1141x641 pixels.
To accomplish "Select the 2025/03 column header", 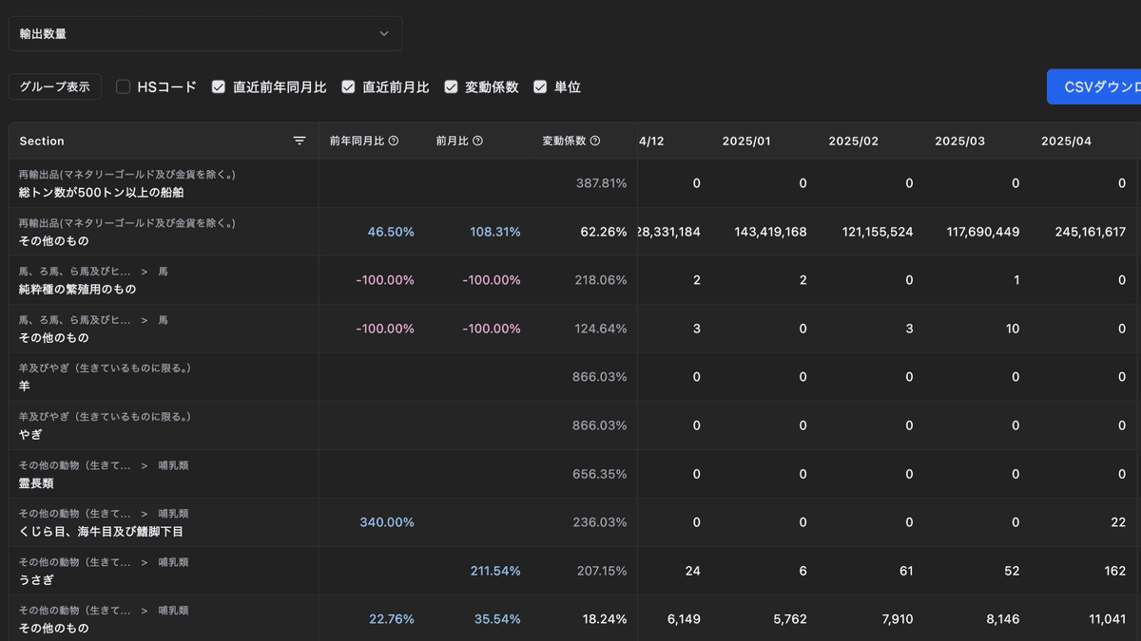I will (959, 141).
